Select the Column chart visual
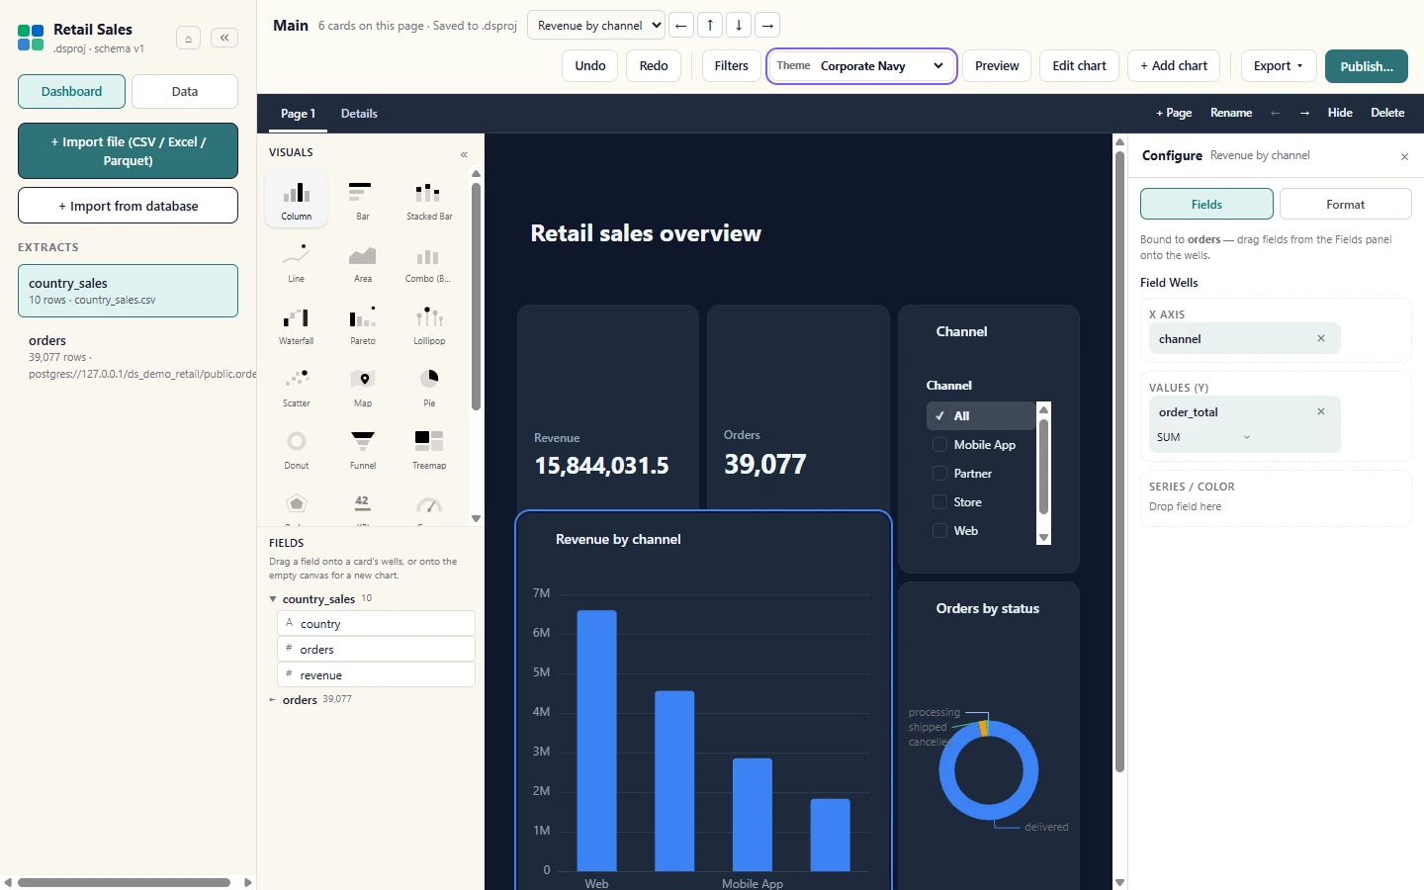 click(x=297, y=199)
